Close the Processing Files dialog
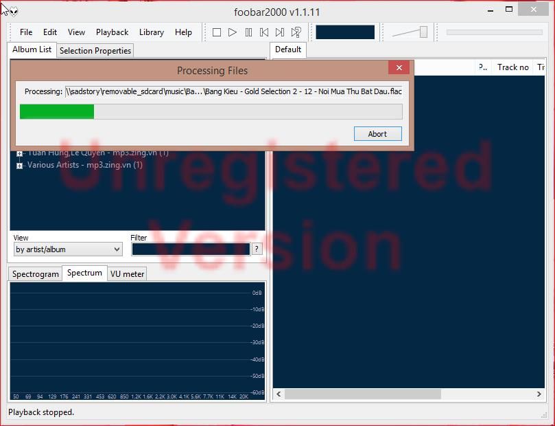The image size is (555, 426). pyautogui.click(x=399, y=67)
